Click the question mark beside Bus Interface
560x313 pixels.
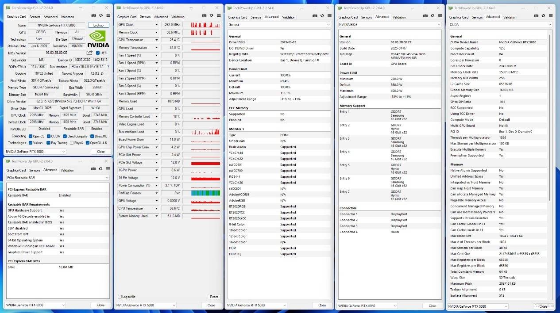[108, 66]
